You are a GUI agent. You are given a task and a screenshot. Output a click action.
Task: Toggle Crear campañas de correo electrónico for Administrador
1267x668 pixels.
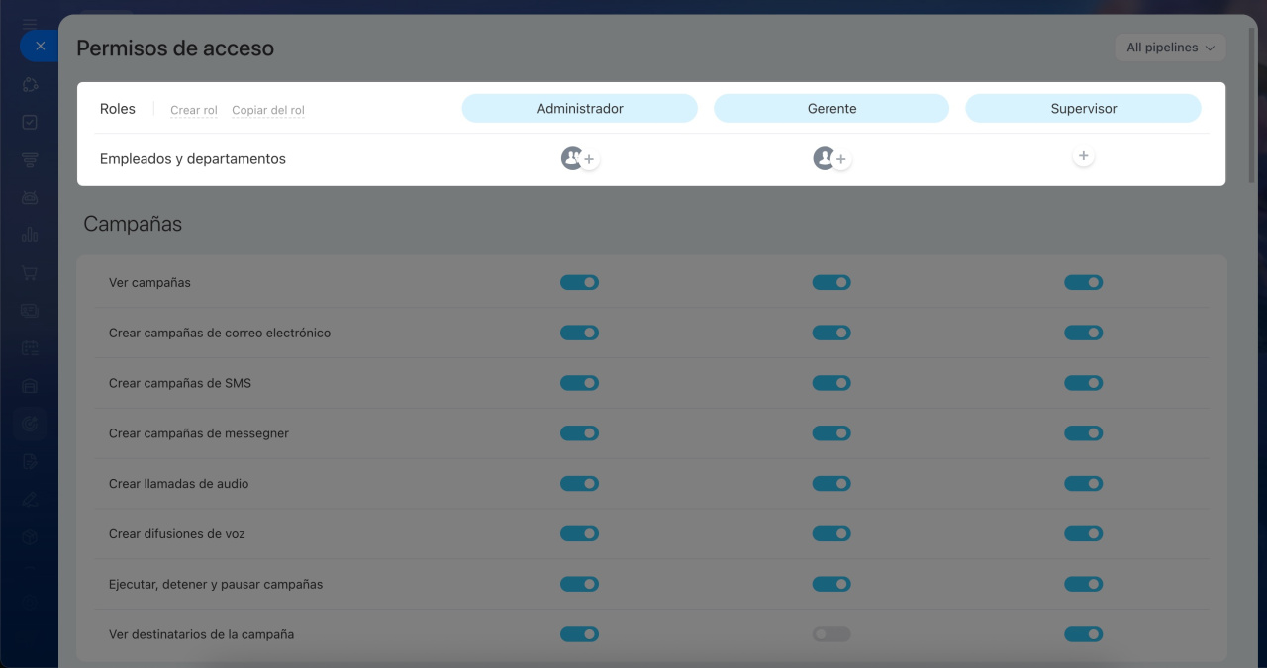(x=580, y=333)
